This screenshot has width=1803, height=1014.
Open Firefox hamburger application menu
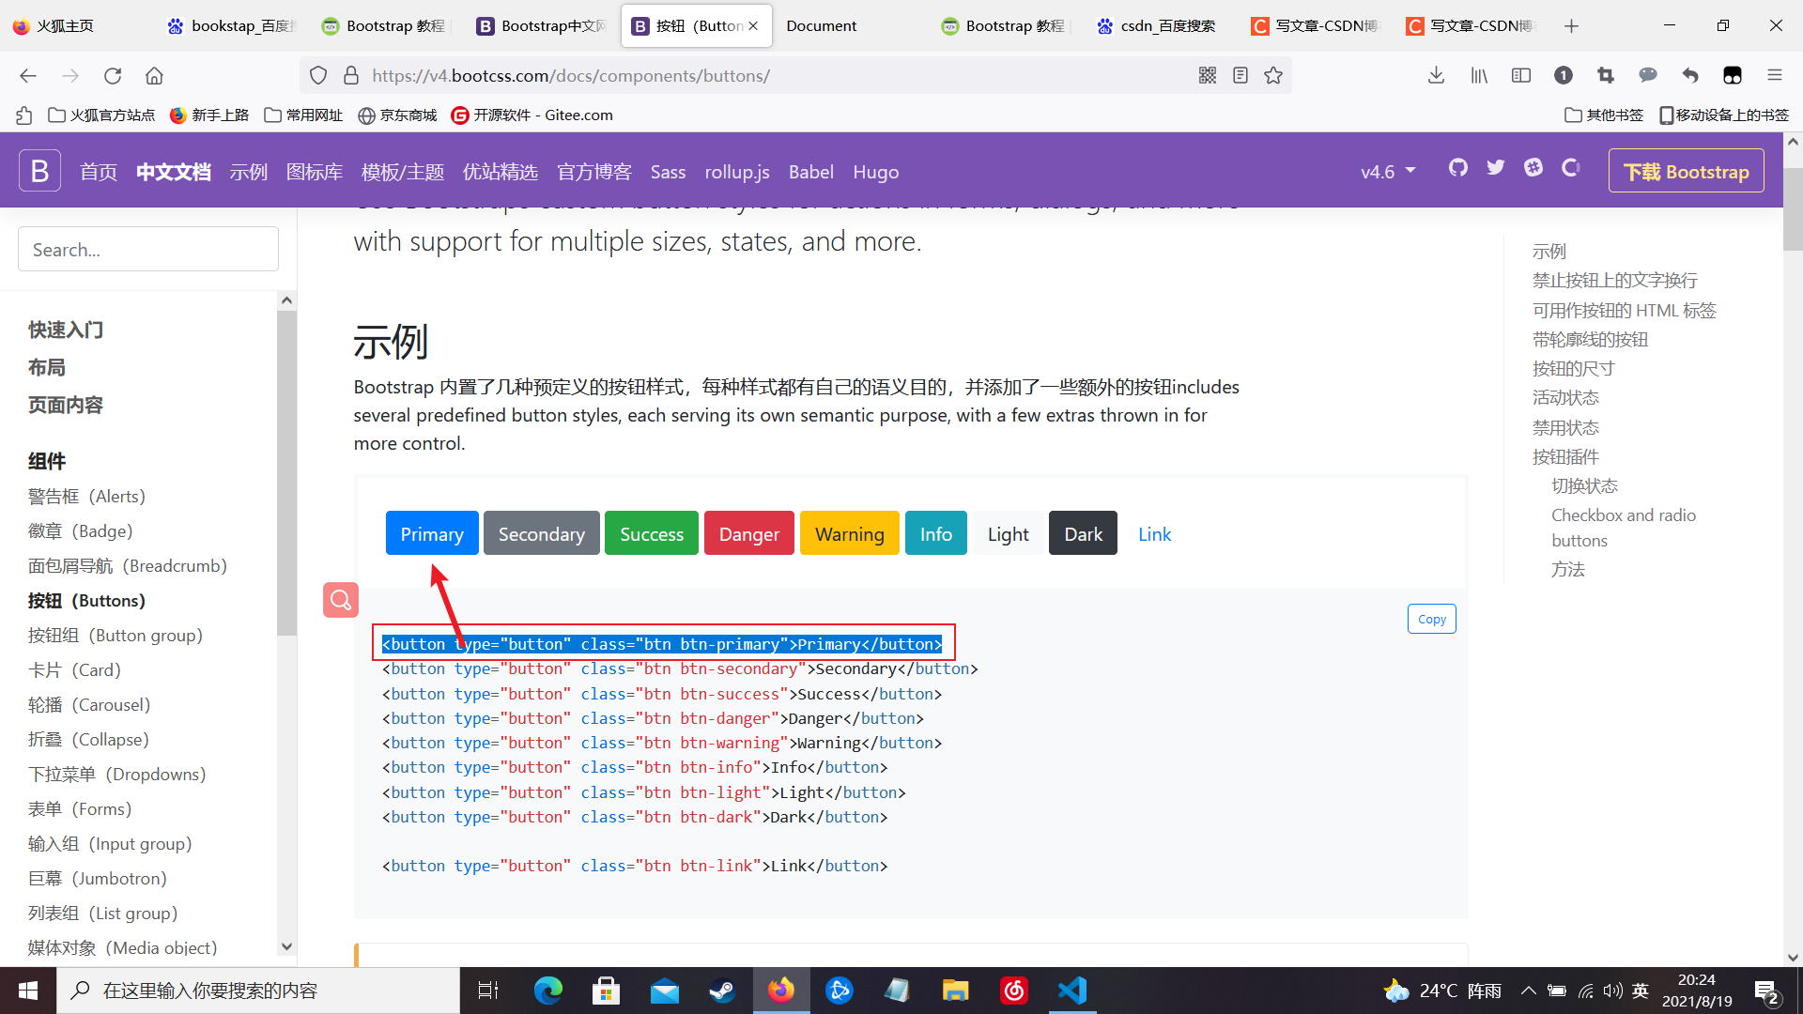pos(1774,75)
